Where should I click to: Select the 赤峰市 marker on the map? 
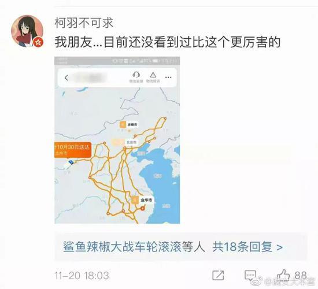point(128,124)
